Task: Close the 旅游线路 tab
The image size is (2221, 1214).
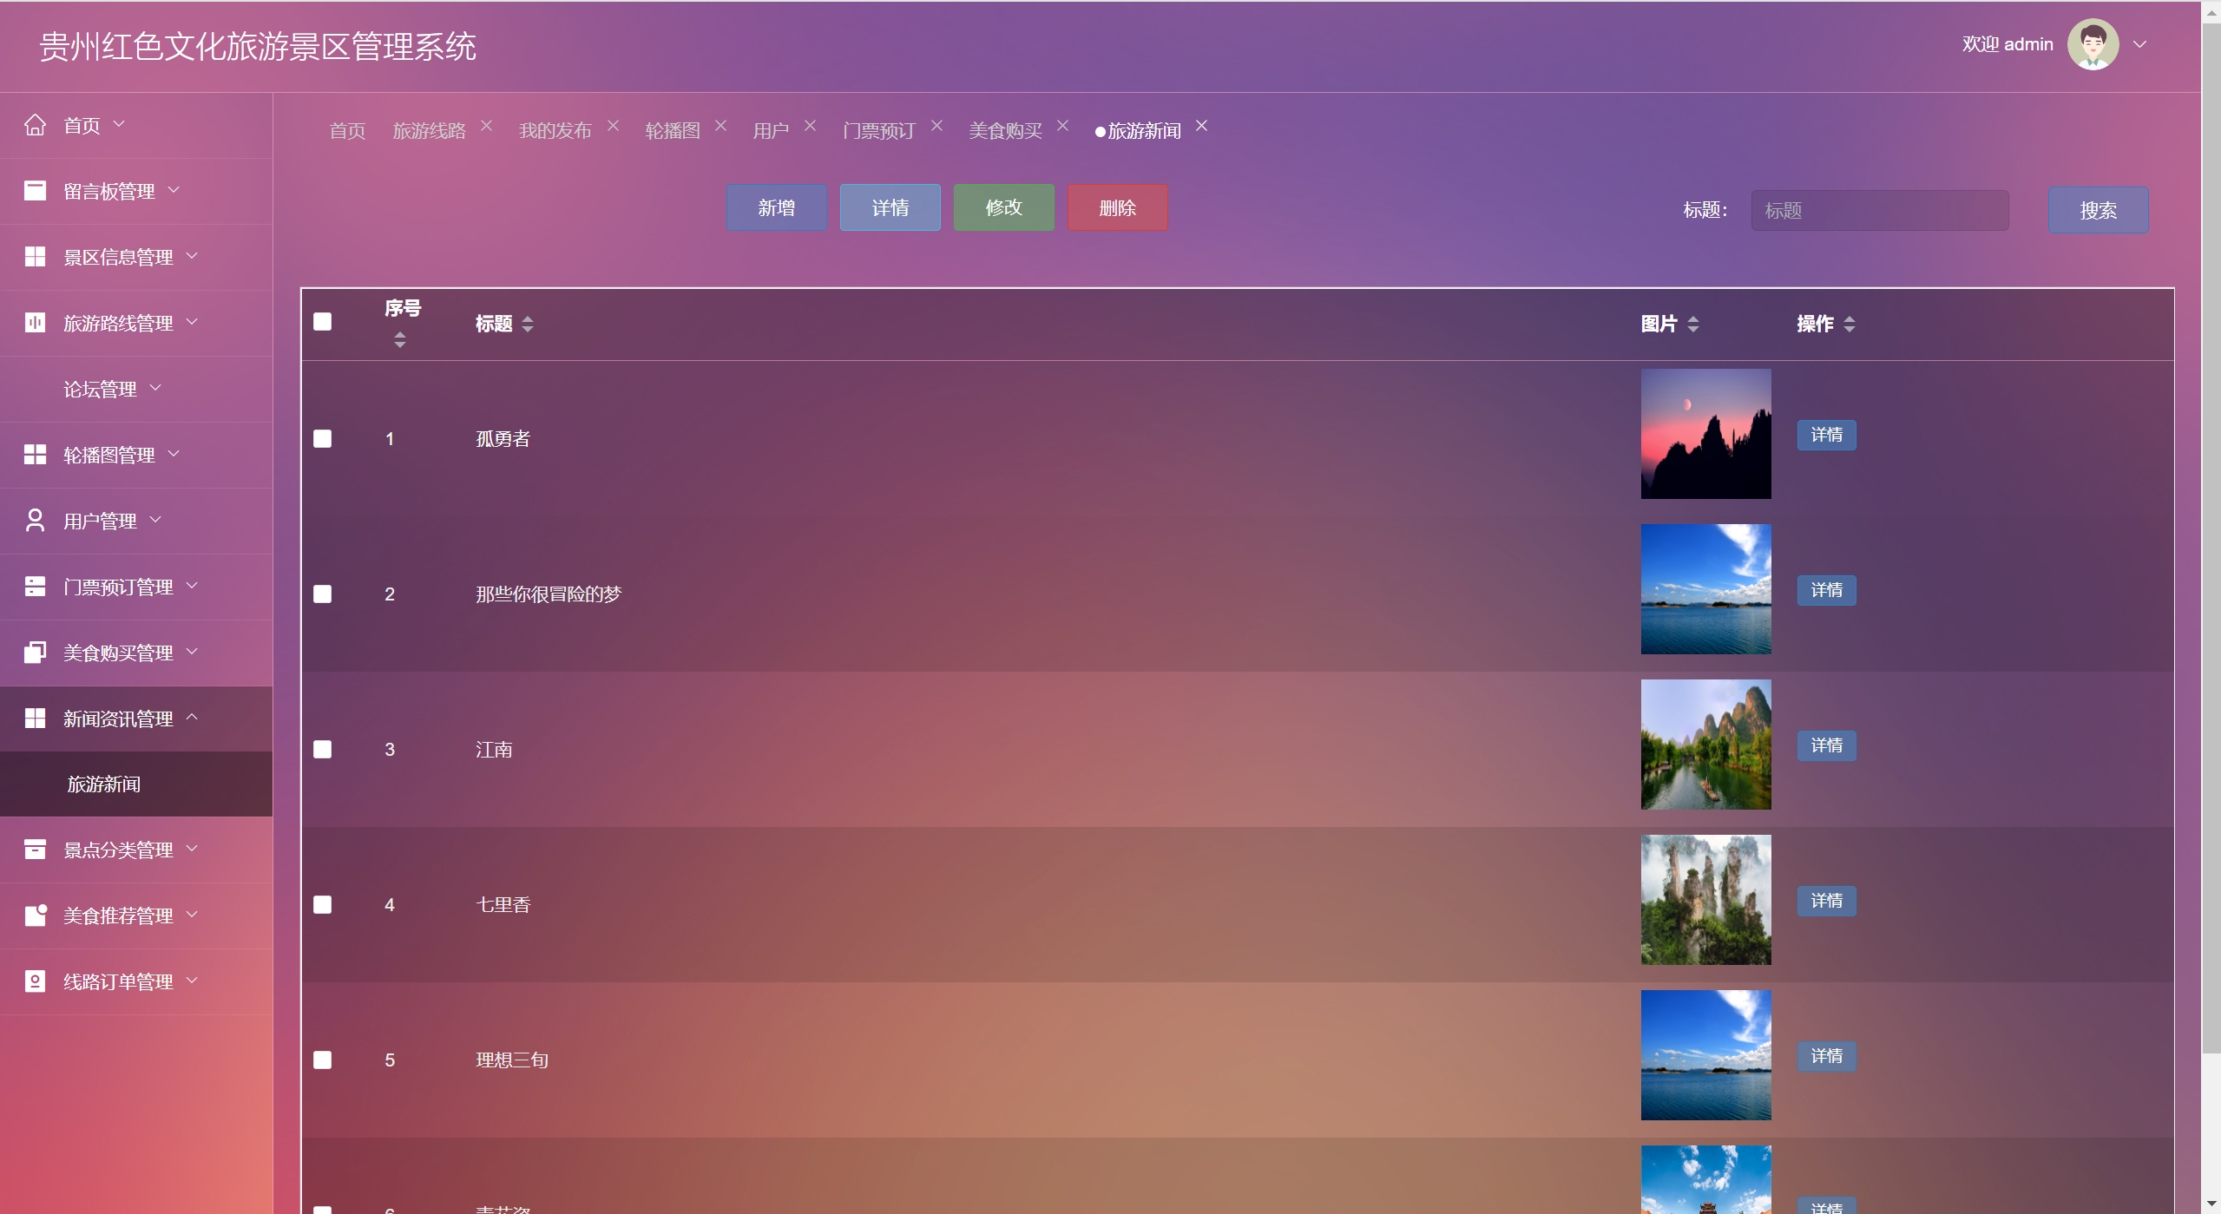Action: (x=487, y=126)
